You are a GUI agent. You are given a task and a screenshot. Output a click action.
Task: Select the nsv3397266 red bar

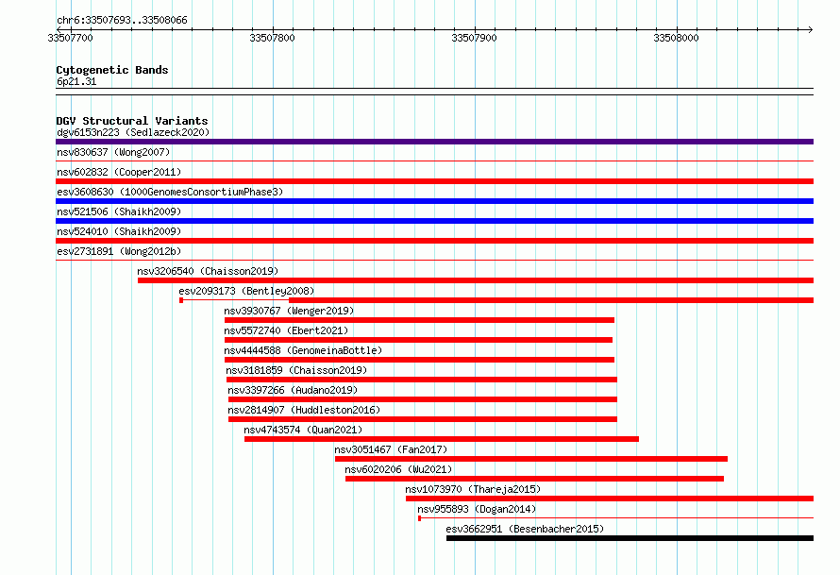[x=423, y=399]
